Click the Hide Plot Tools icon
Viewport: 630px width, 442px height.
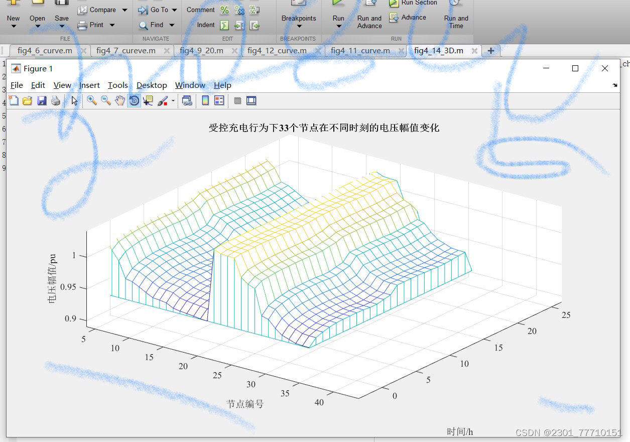(x=237, y=101)
